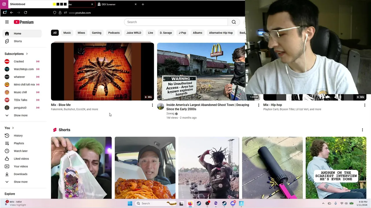This screenshot has height=208, width=371.
Task: Open the 2swag channel name link
Action: coord(170,114)
